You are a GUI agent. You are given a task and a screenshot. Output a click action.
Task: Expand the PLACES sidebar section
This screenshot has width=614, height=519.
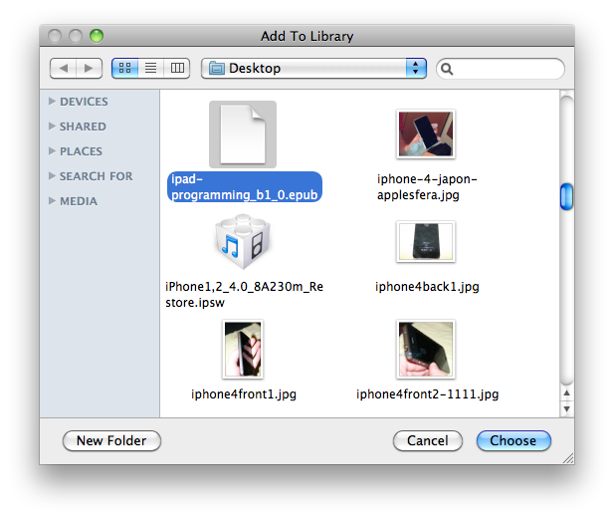click(53, 151)
